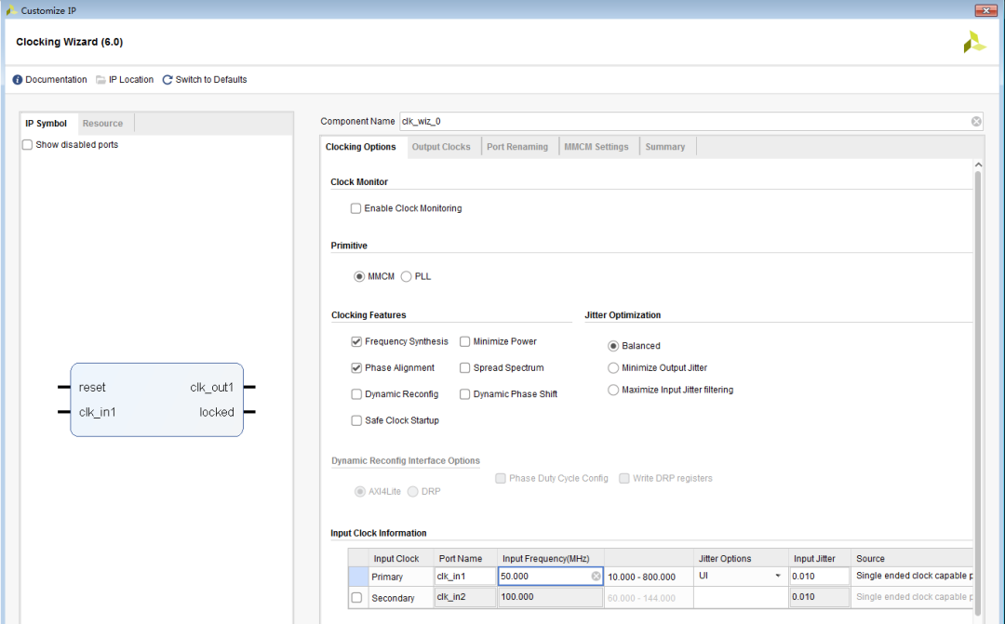Click the Jitter Options column header
This screenshot has height=624, width=1005.
tap(741, 559)
